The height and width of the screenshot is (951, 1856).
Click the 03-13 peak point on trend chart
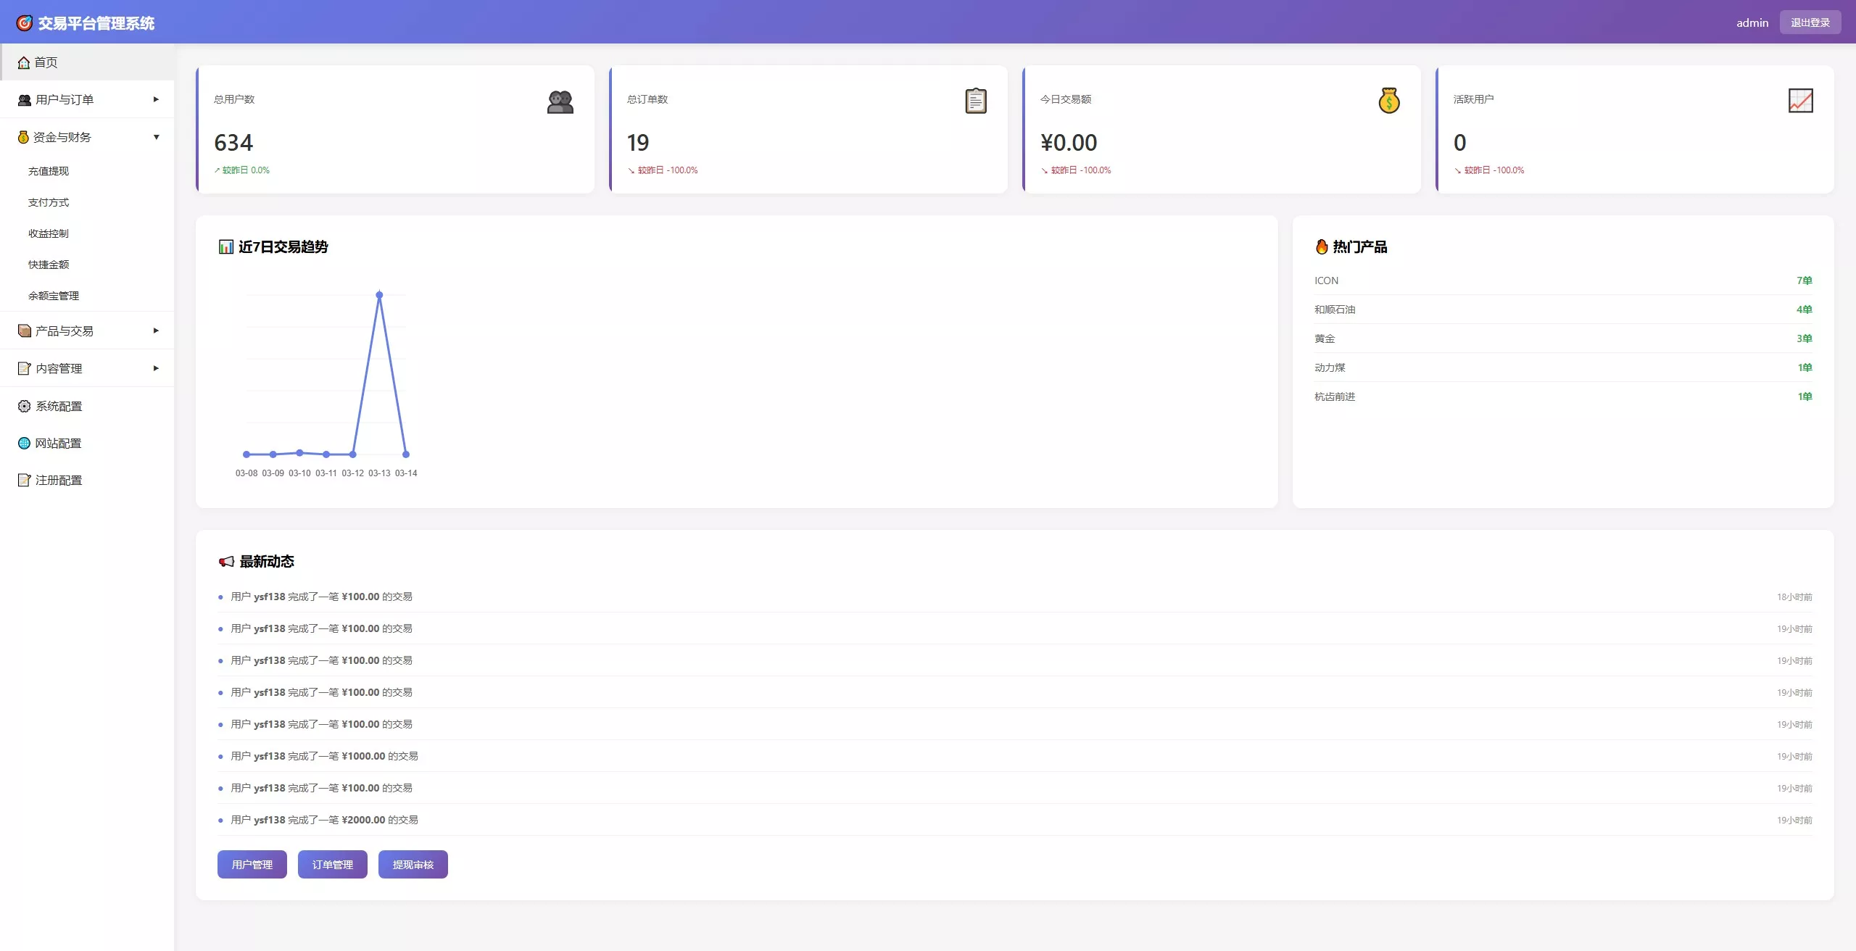(x=379, y=295)
